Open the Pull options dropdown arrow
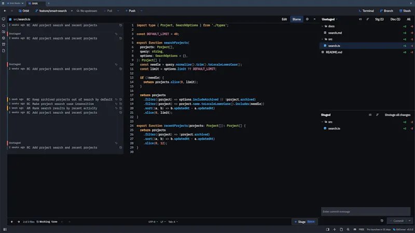This screenshot has width=415, height=233. click(118, 11)
